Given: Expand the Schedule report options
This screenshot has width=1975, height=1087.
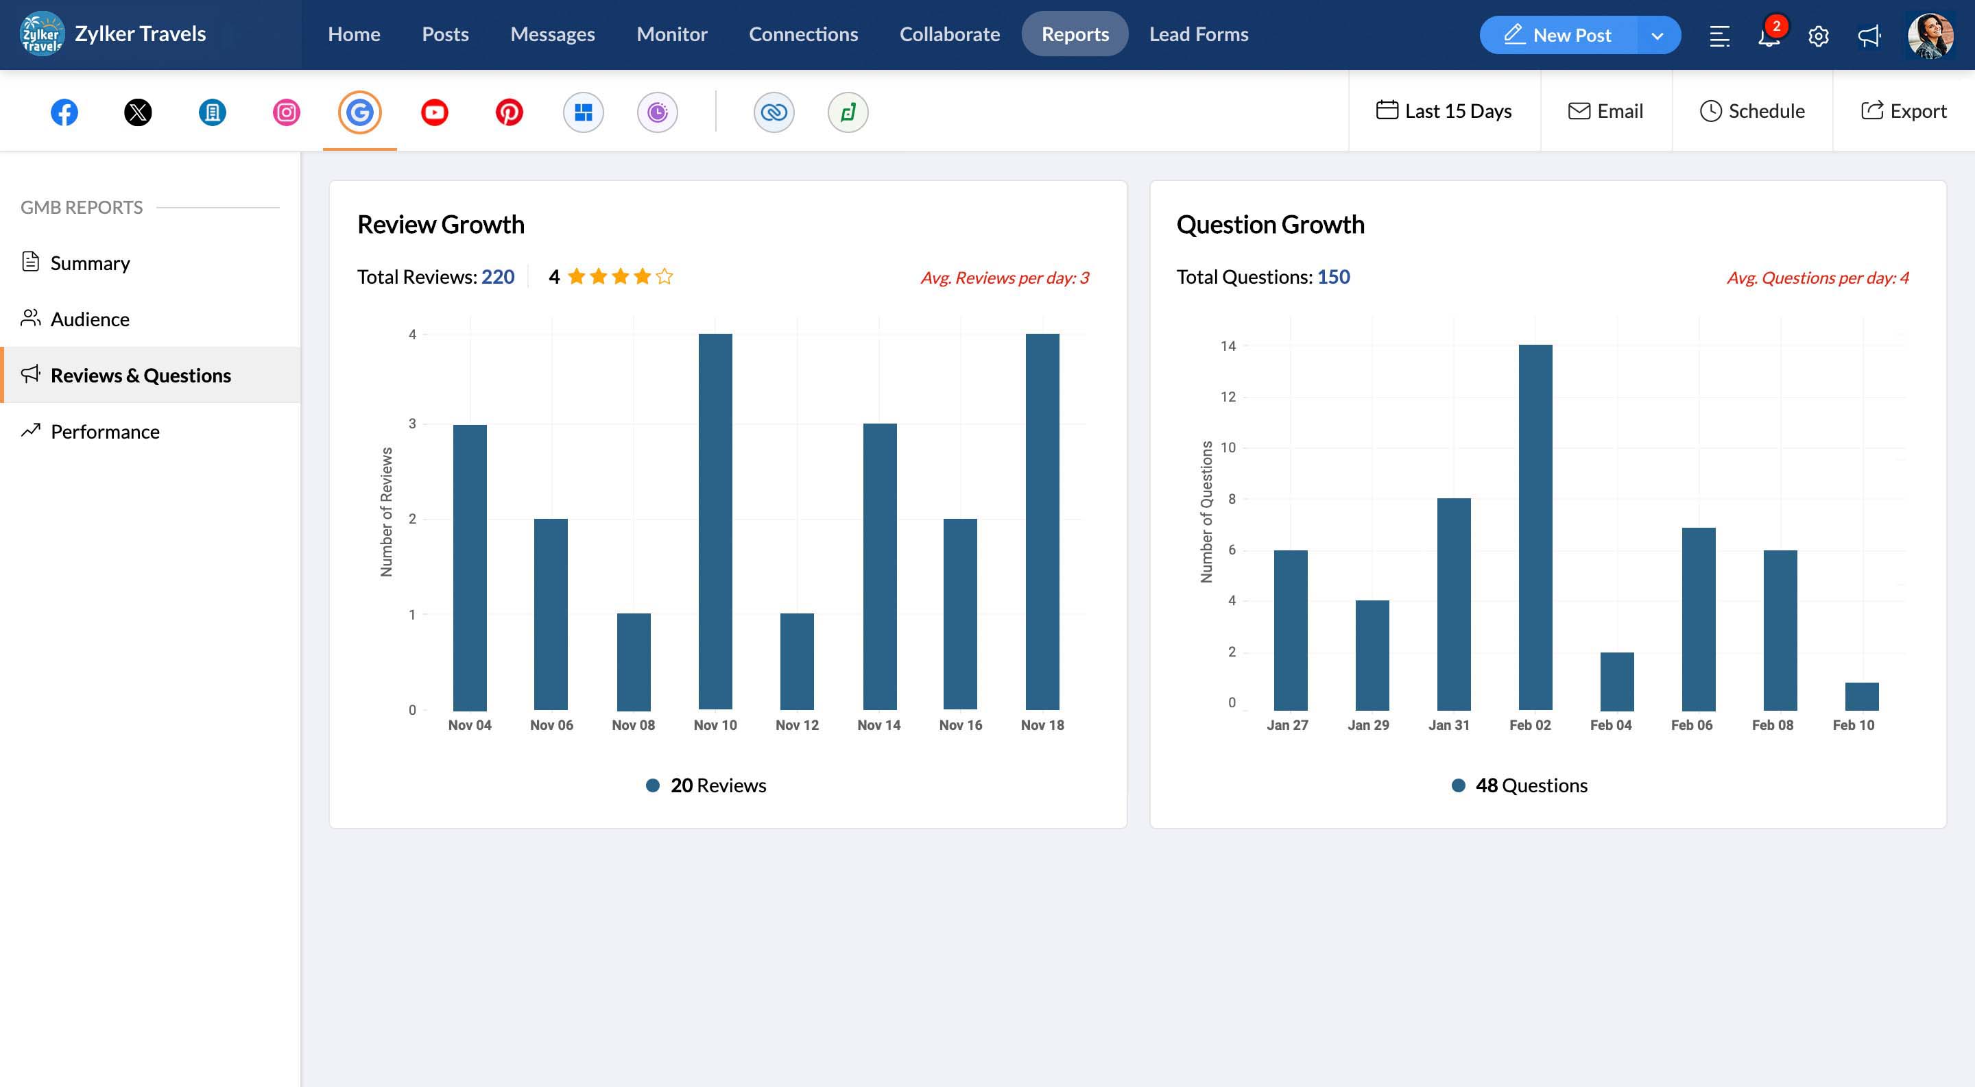Looking at the screenshot, I should point(1751,111).
